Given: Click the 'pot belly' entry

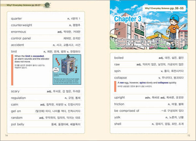Looking at the screenshot, I should [18, 124].
